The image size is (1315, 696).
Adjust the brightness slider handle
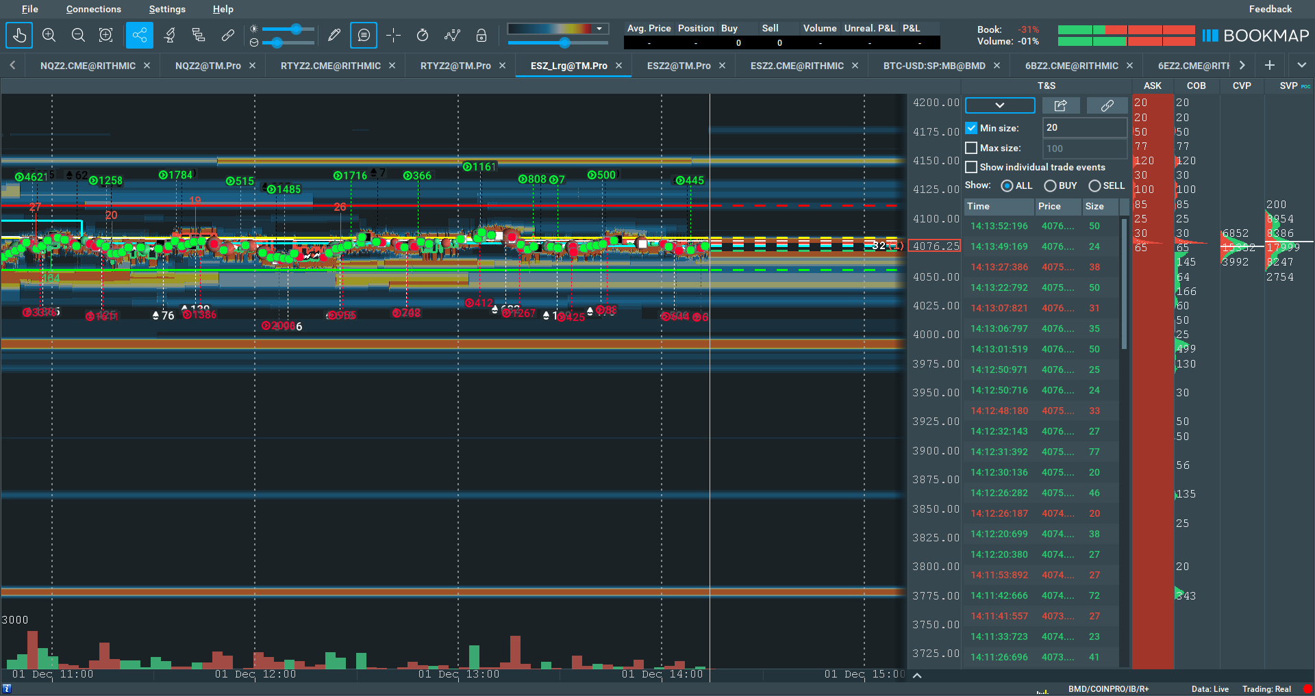(x=296, y=29)
